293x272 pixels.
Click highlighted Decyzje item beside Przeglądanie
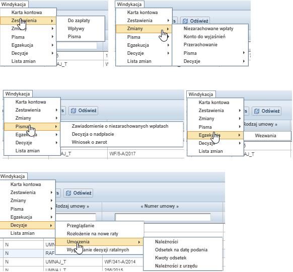coord(28,225)
